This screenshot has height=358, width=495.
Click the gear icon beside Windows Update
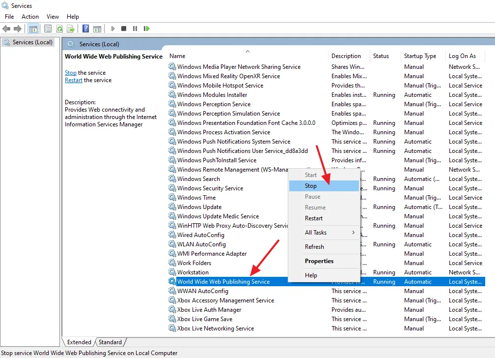[172, 207]
